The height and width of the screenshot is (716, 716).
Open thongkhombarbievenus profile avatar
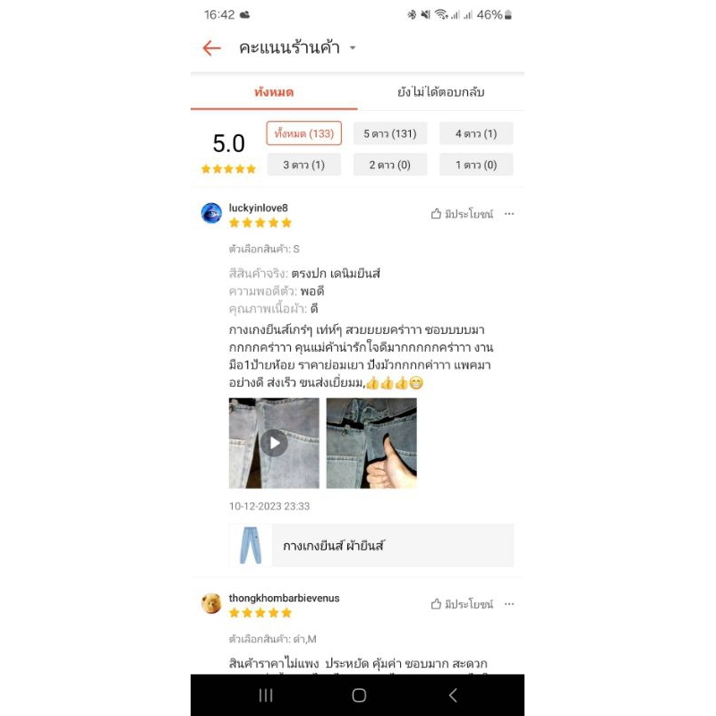pos(211,603)
